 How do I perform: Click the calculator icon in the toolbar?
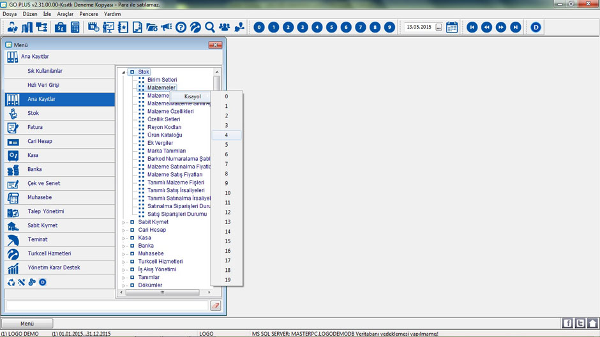pos(75,27)
